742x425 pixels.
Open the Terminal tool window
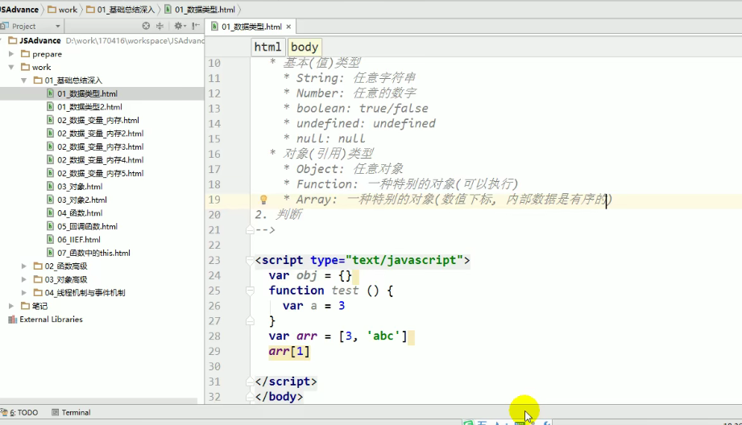pyautogui.click(x=71, y=412)
